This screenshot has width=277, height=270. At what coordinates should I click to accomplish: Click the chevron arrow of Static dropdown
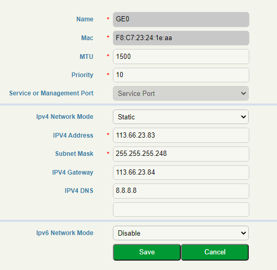(244, 117)
